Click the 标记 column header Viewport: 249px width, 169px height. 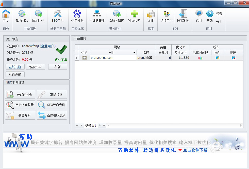coord(84,52)
